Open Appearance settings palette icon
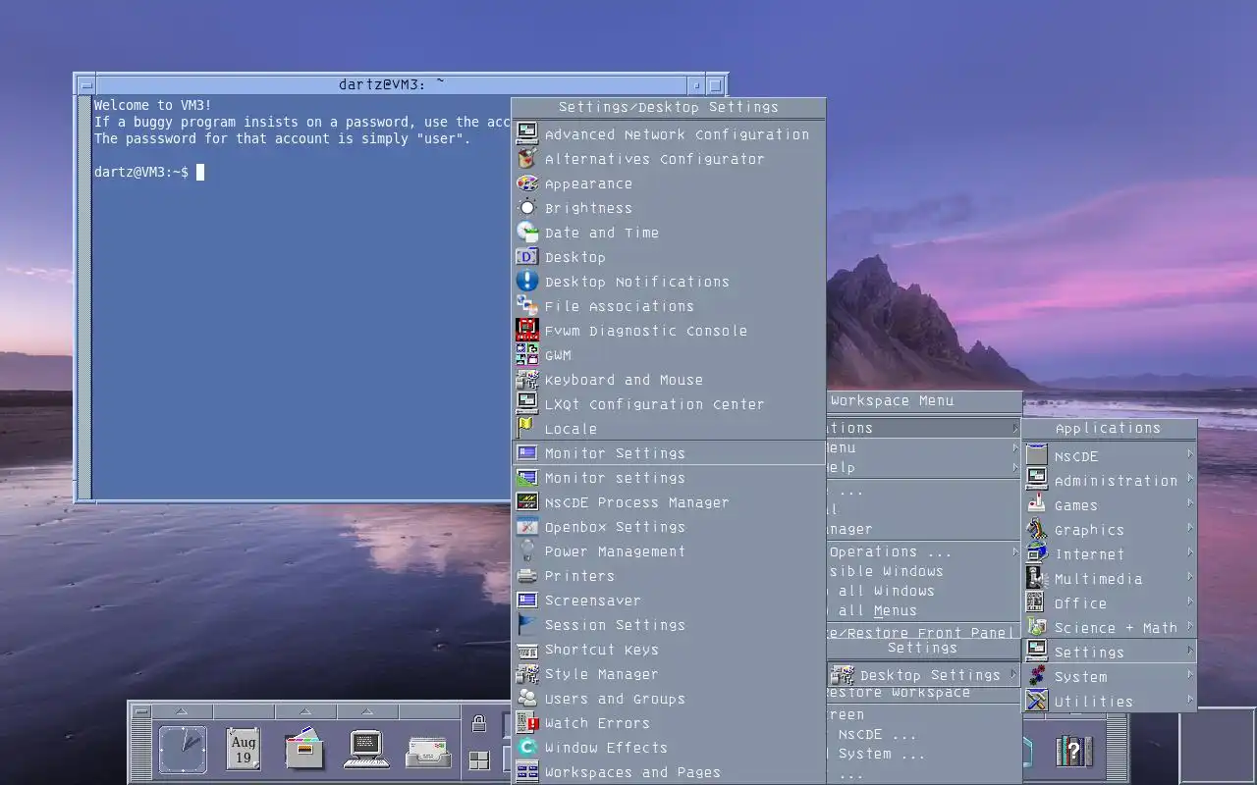Image resolution: width=1257 pixels, height=785 pixels. pyautogui.click(x=527, y=183)
